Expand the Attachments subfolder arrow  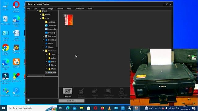(x=46, y=58)
